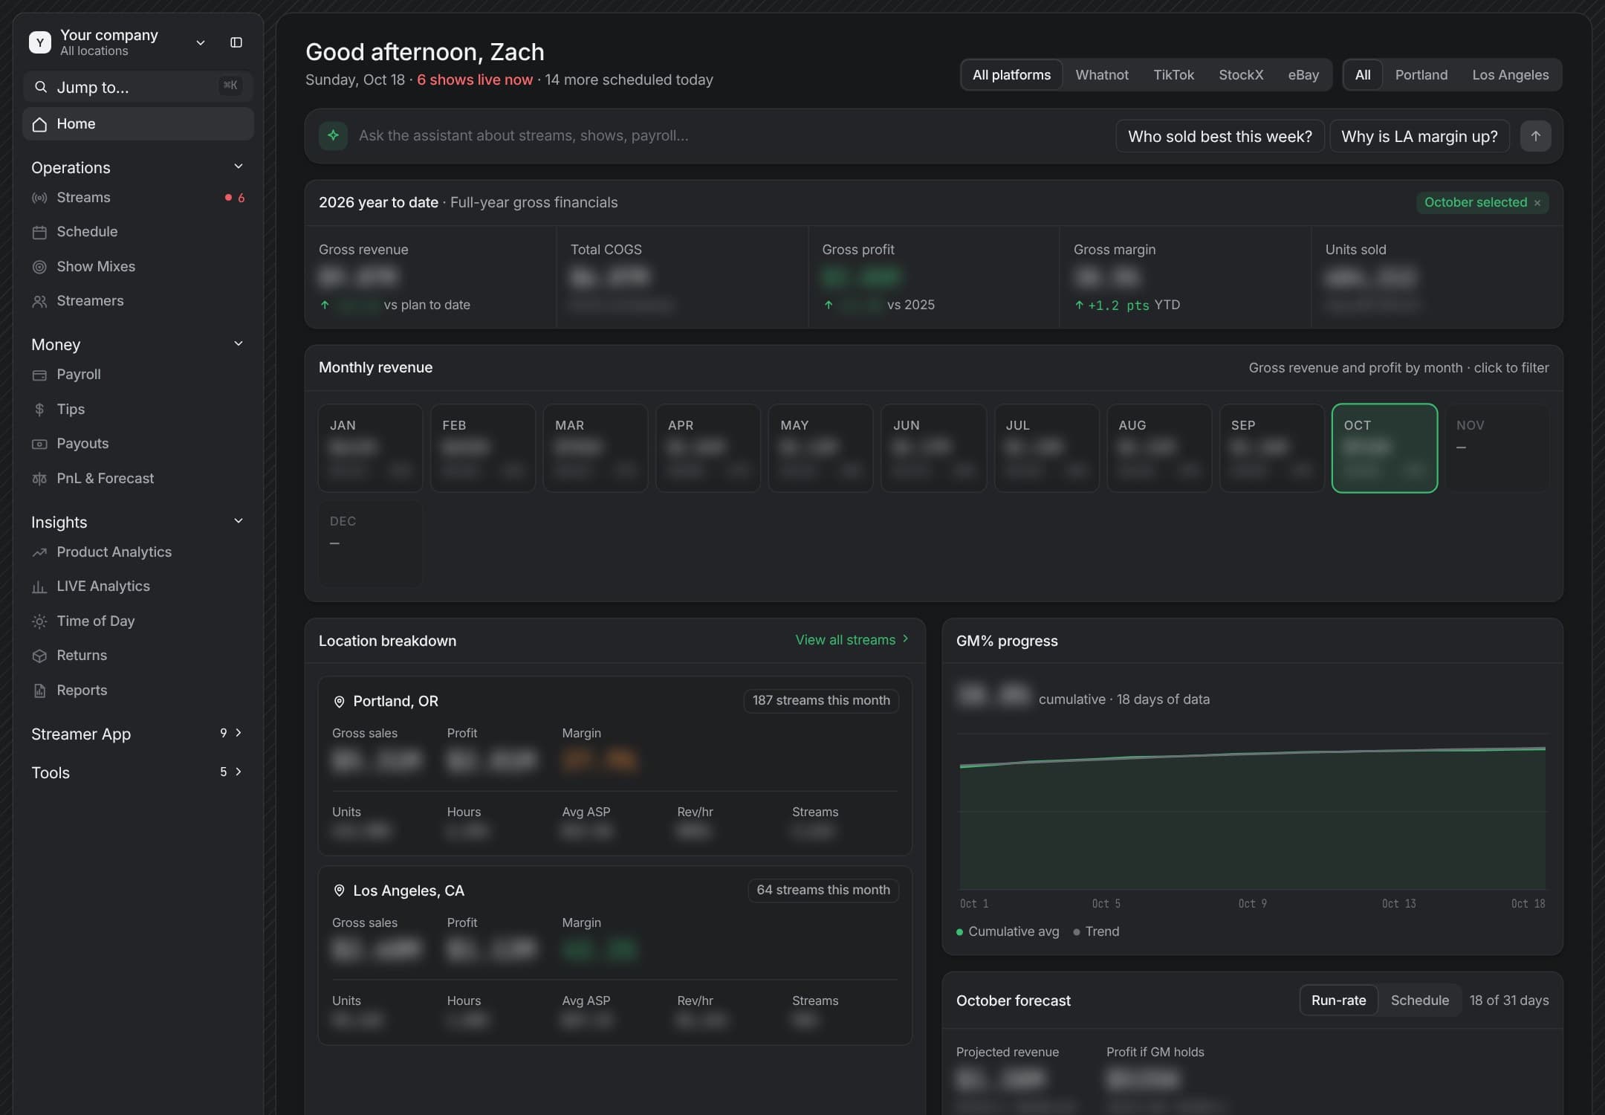Click the Streamers people icon

(39, 301)
